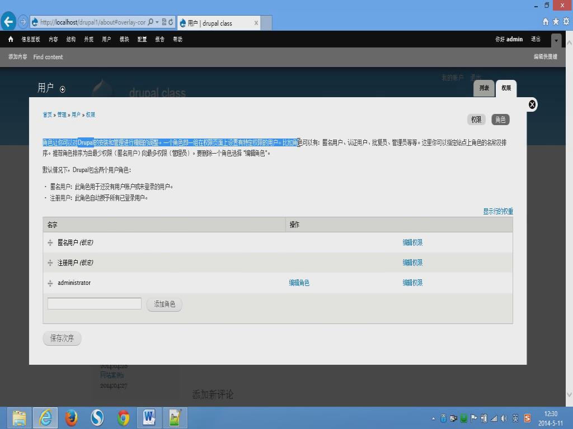Click the drag handle of 匿名用户 row
The width and height of the screenshot is (573, 429).
50,242
